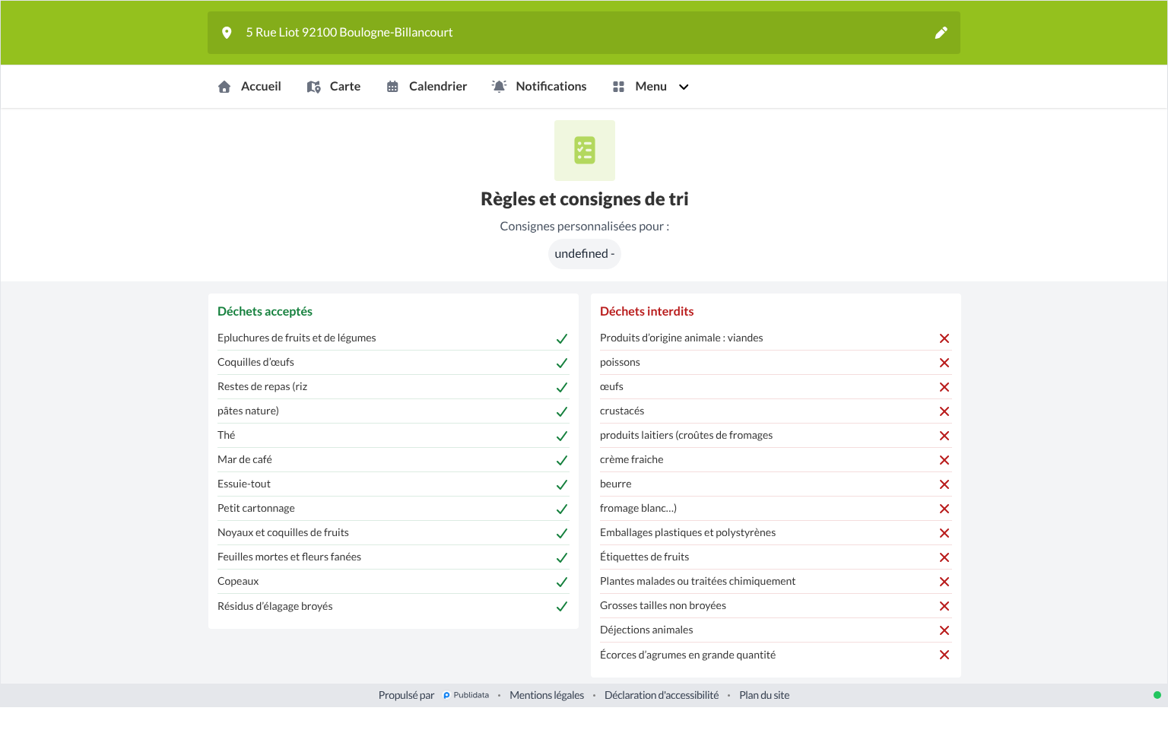Select 'fromage blanc...)' row text
1168x730 pixels.
pyautogui.click(x=638, y=508)
